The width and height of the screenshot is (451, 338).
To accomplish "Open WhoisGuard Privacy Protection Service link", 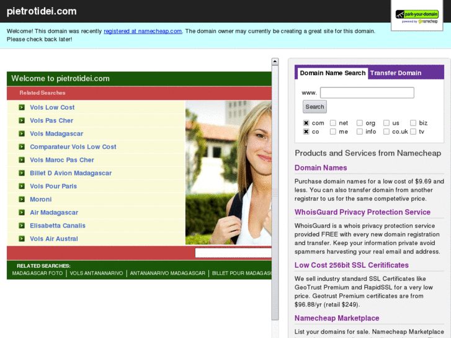I will point(362,212).
